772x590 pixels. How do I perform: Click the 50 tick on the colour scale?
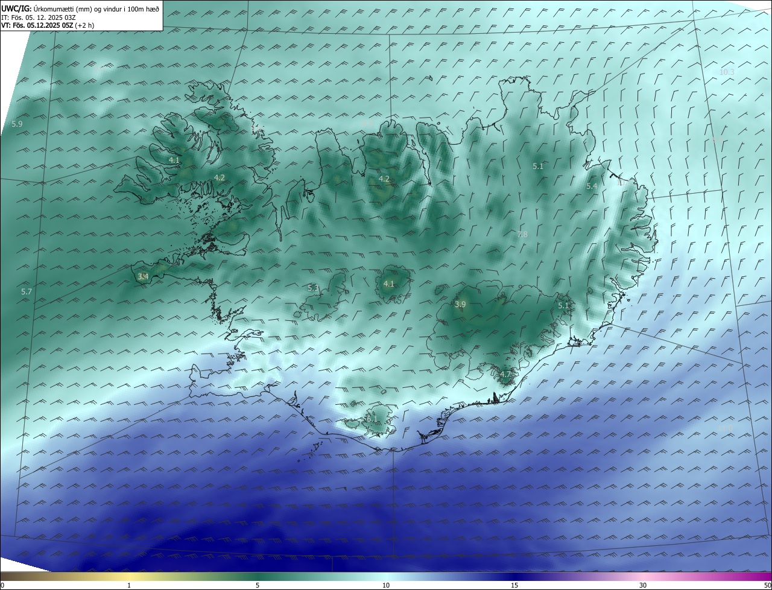[x=767, y=585]
